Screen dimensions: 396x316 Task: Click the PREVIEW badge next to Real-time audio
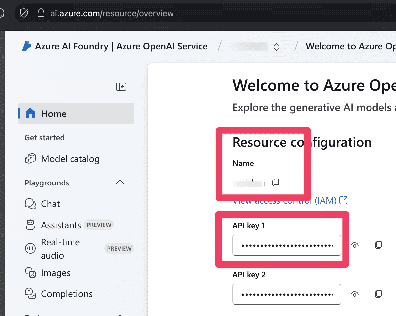pyautogui.click(x=119, y=248)
